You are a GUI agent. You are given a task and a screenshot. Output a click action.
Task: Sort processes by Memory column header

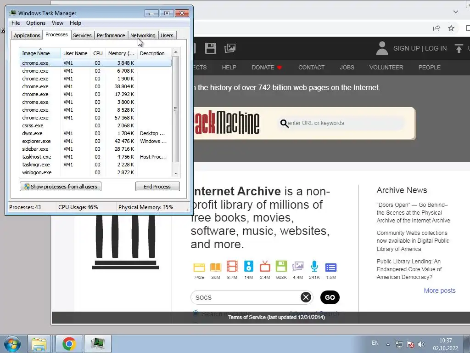121,53
